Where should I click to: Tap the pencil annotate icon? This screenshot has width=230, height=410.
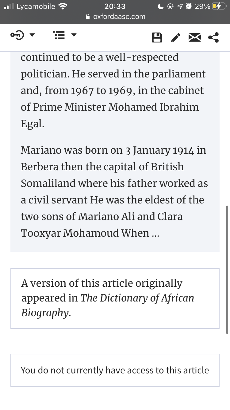click(x=175, y=37)
